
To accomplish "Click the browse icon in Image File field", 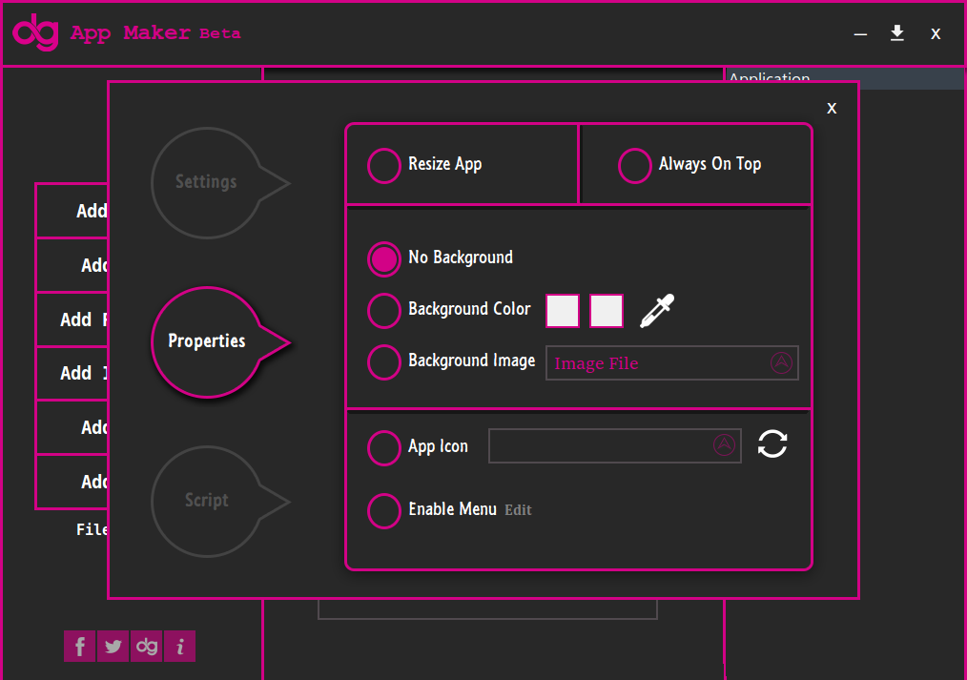I will tap(781, 362).
